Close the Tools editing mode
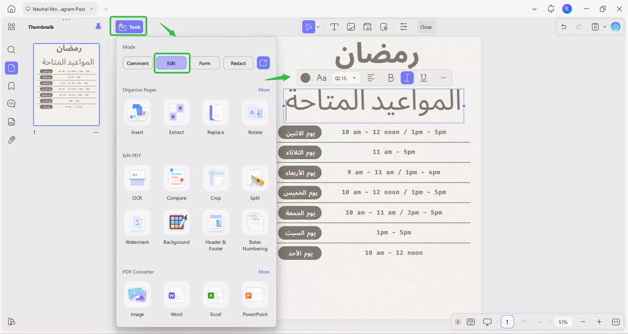The height and width of the screenshot is (334, 628). [x=426, y=27]
